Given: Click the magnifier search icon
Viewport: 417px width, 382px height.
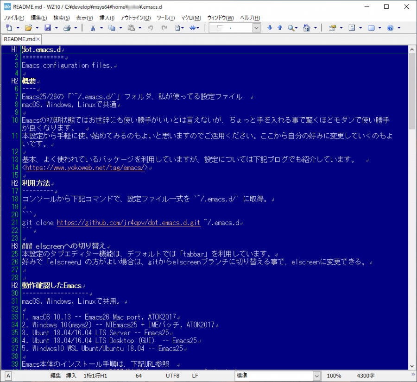Looking at the screenshot, I should [x=291, y=28].
